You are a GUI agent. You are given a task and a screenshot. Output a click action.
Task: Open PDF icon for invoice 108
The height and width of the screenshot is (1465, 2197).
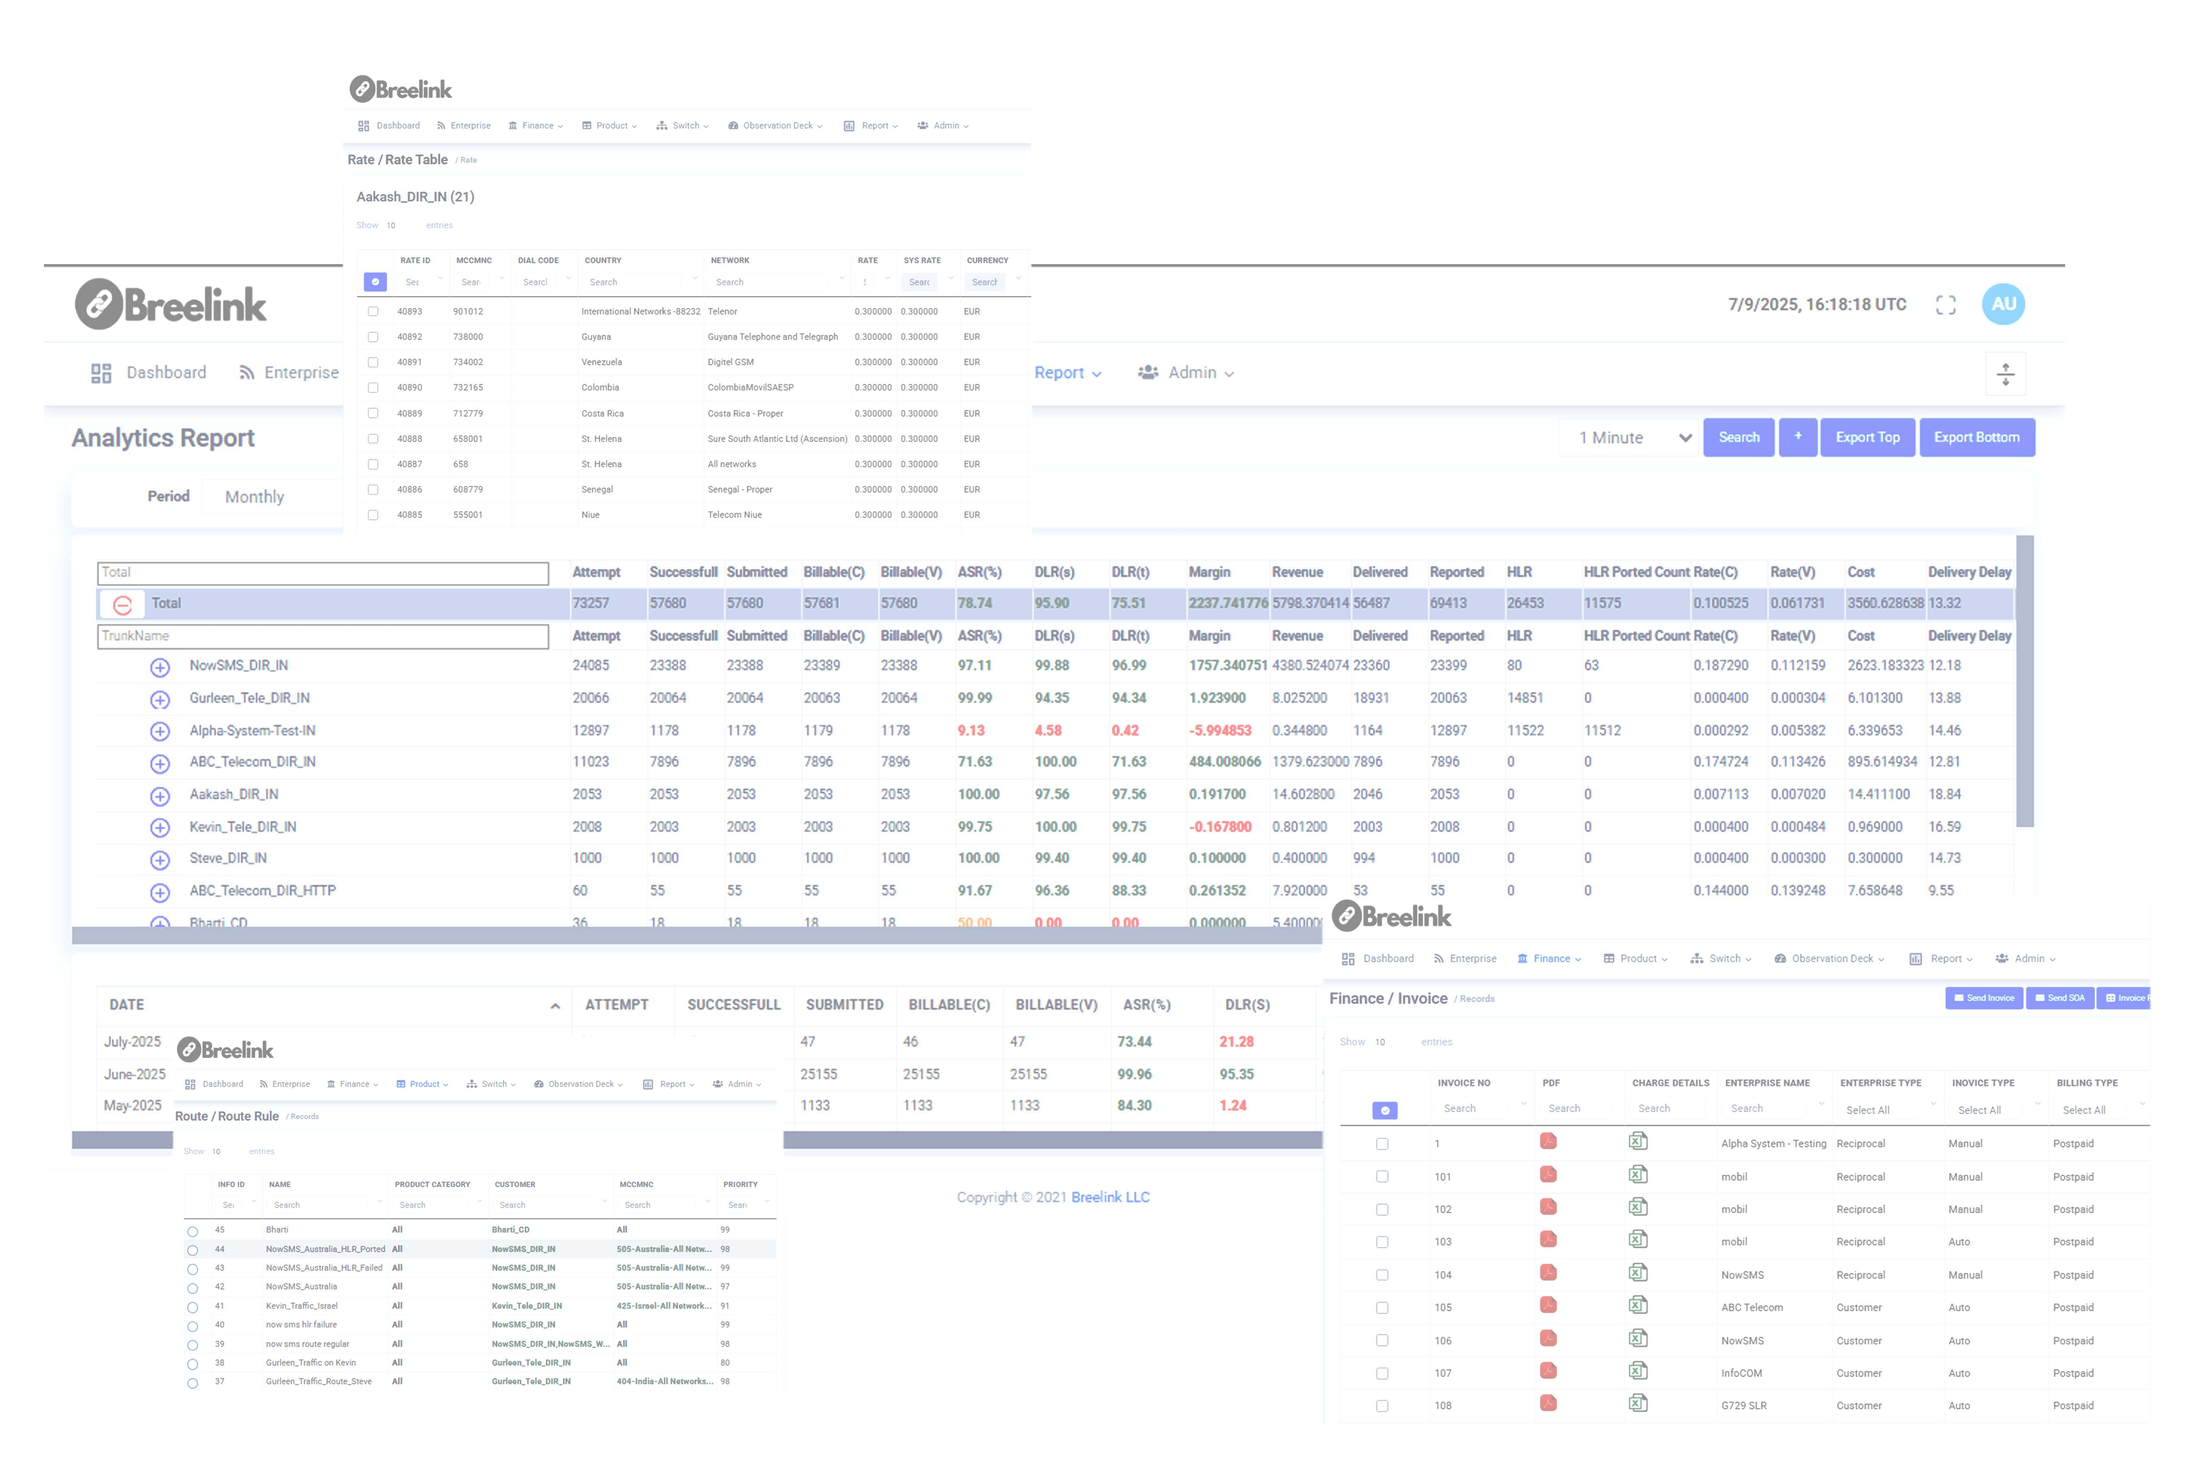pos(1548,1403)
